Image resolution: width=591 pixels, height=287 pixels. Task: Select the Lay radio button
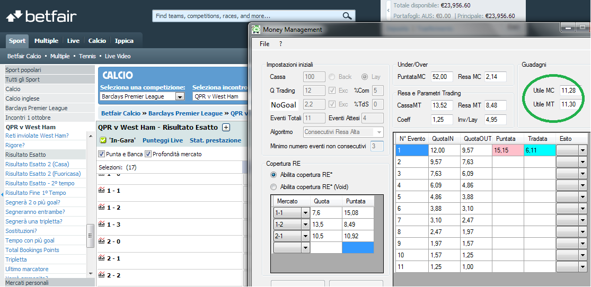[x=365, y=77]
